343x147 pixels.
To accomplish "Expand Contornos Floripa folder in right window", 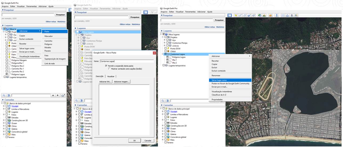I will point(165,43).
